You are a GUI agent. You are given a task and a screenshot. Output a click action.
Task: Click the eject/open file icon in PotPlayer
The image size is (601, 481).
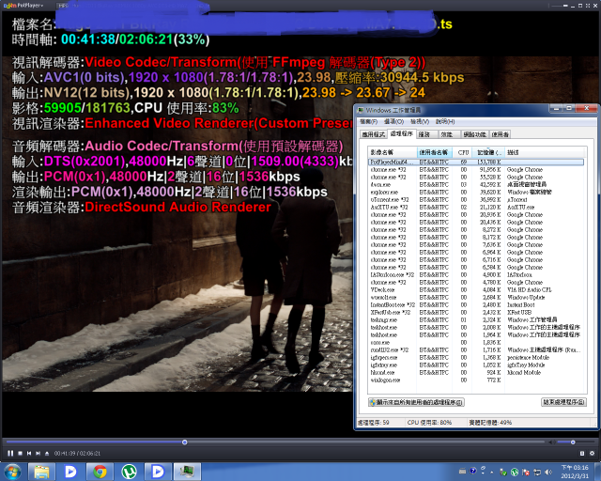click(47, 453)
